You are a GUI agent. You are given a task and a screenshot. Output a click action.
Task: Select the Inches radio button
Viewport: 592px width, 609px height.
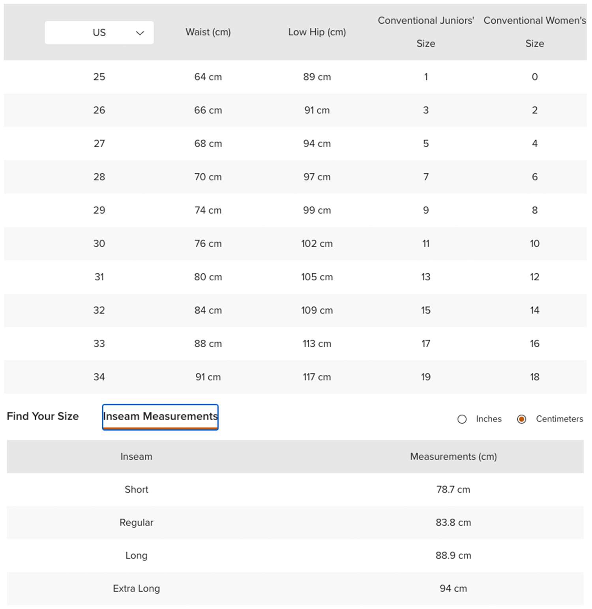click(462, 419)
